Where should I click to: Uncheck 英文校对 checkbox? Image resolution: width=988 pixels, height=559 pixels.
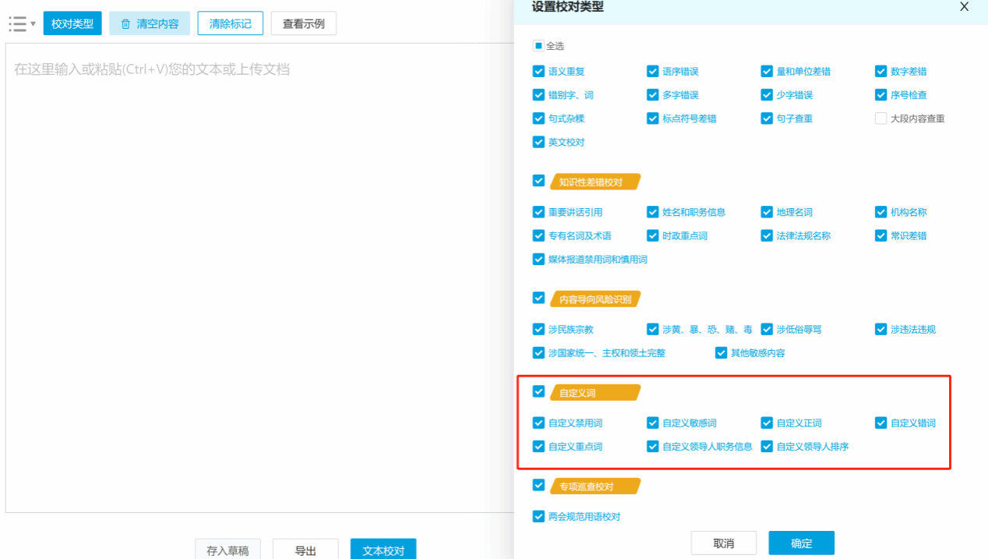coord(538,142)
